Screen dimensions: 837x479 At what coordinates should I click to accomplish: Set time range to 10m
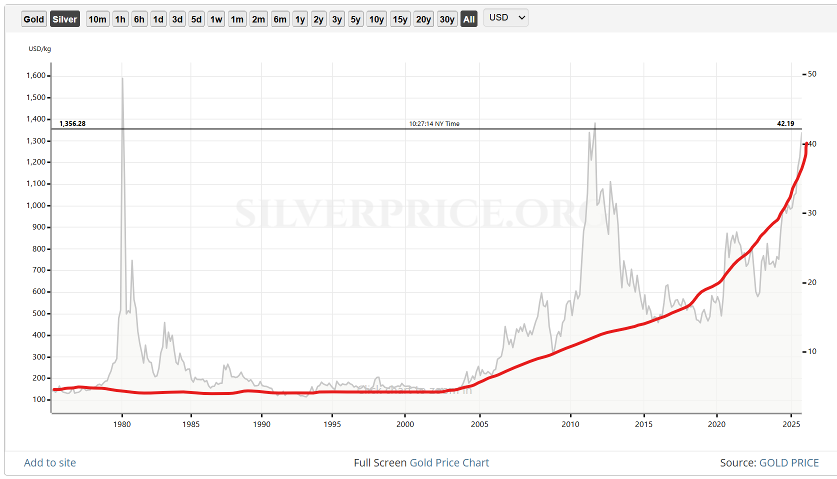tap(97, 19)
